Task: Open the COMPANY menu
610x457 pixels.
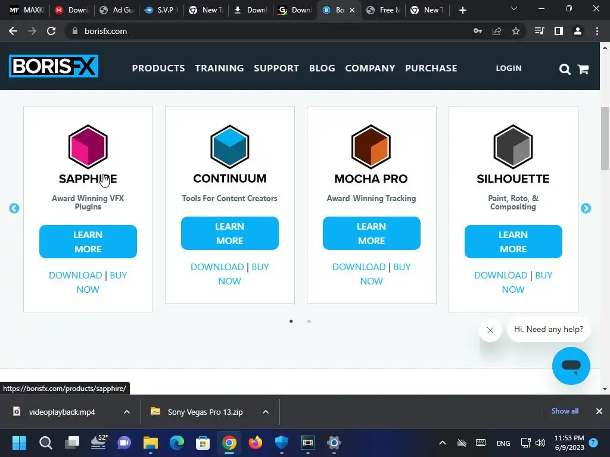Action: (370, 68)
